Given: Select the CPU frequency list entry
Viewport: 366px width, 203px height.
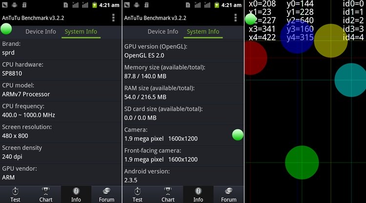Looking at the screenshot, I should [x=61, y=110].
